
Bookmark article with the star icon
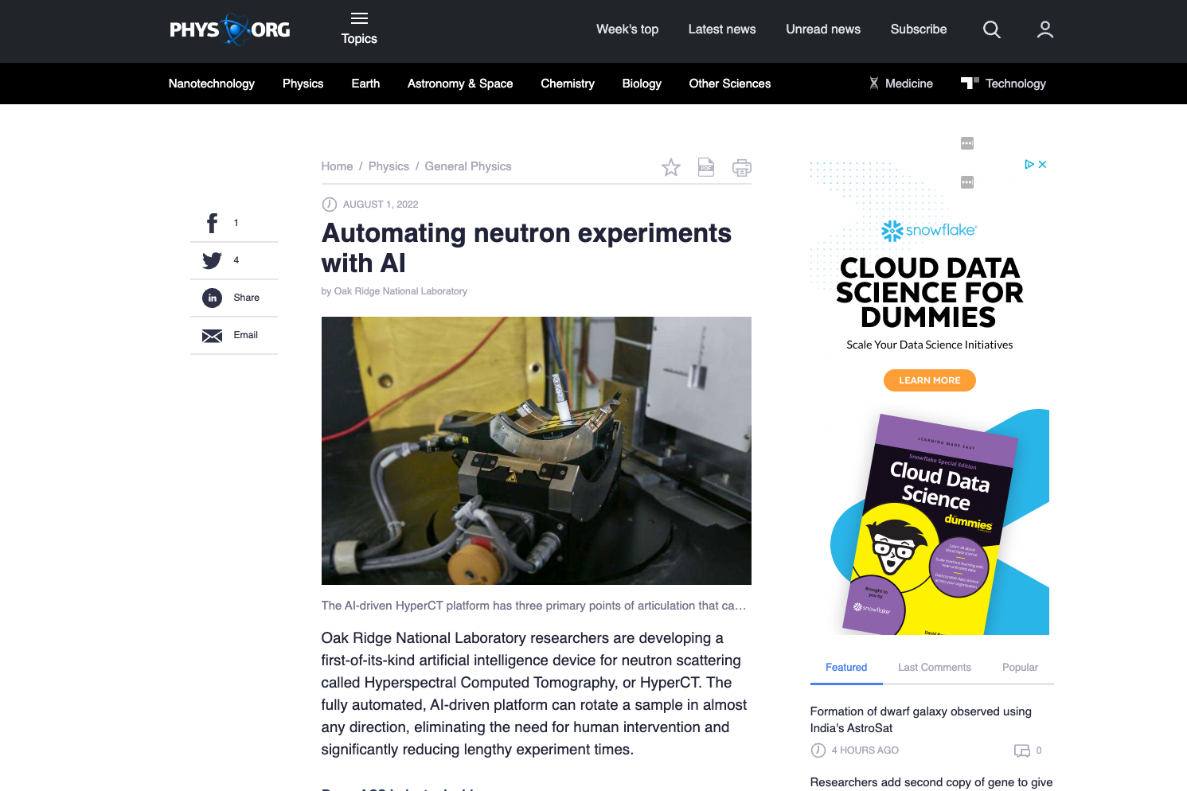(671, 167)
